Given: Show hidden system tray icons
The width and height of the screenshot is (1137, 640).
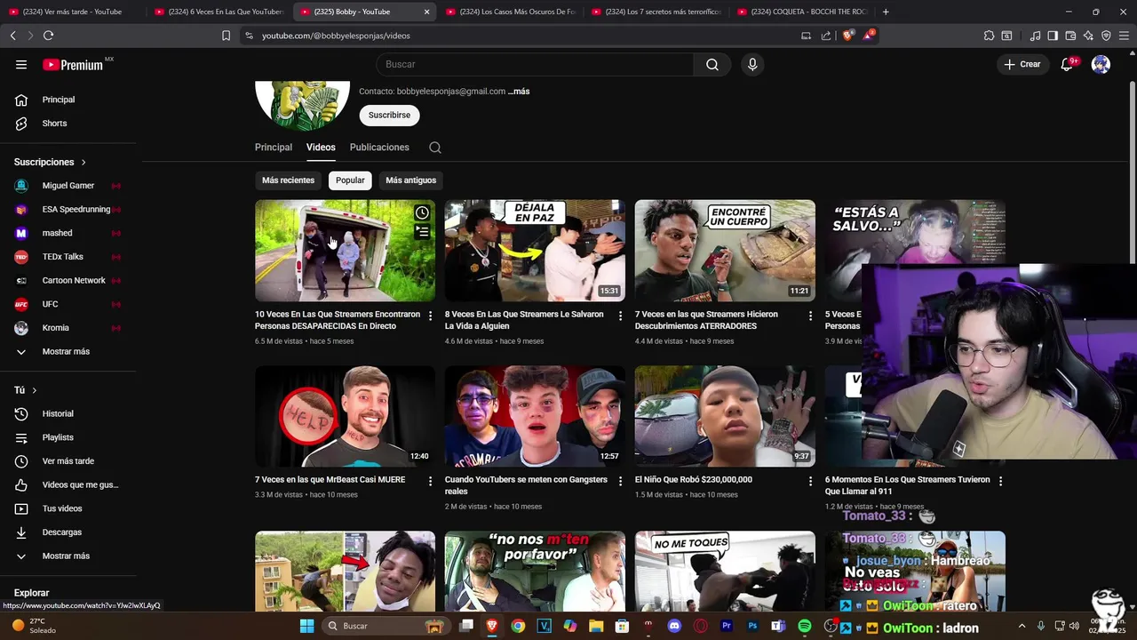Looking at the screenshot, I should pyautogui.click(x=1022, y=626).
